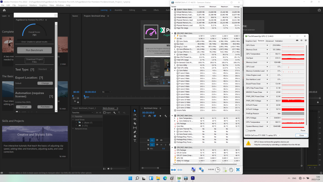Expand the C: (Blade 17) drive
This screenshot has width=323, height=182.
(x=76, y=122)
